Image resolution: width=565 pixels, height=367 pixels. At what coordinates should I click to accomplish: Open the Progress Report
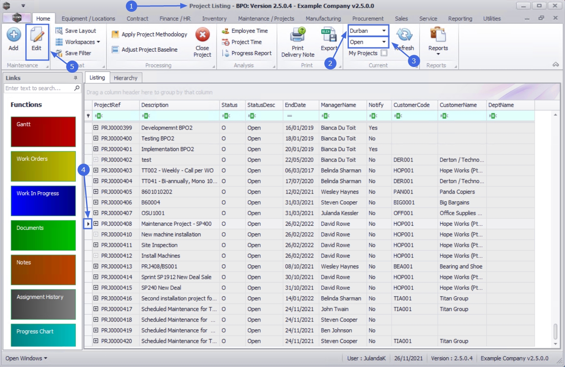click(x=247, y=53)
